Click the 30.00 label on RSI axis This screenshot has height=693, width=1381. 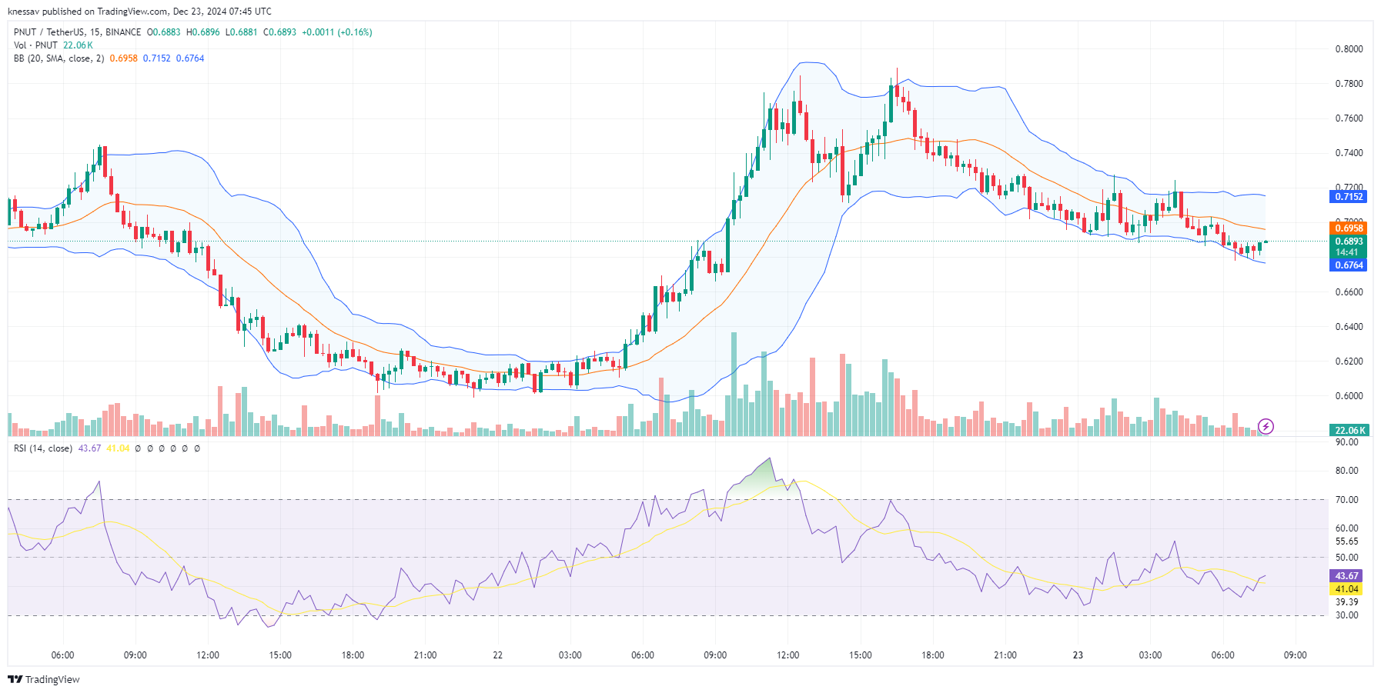(1346, 615)
